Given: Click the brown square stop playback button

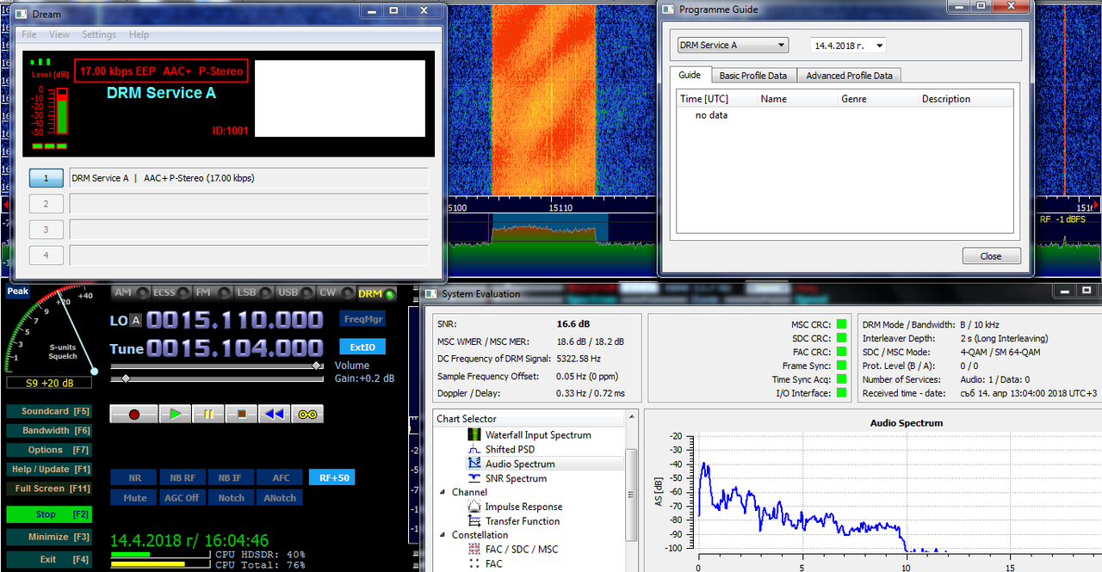Looking at the screenshot, I should click(x=241, y=414).
